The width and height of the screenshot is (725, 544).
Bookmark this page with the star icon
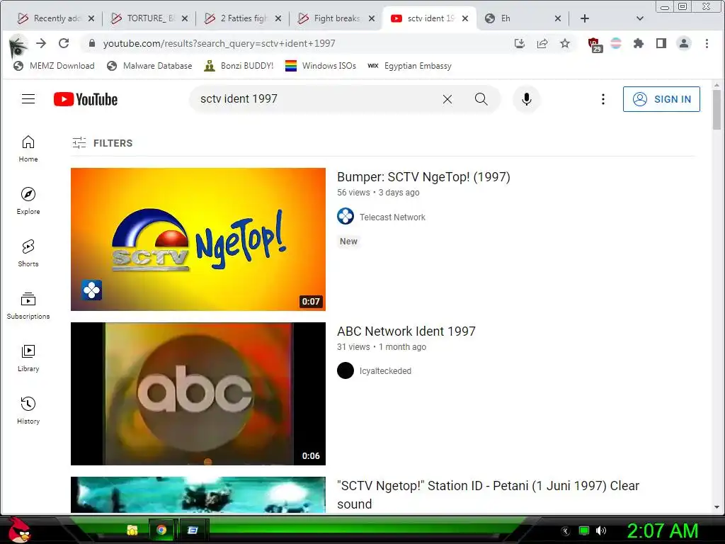[x=565, y=43]
